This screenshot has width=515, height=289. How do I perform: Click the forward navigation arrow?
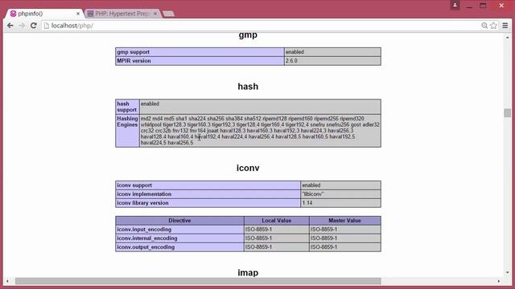click(22, 25)
